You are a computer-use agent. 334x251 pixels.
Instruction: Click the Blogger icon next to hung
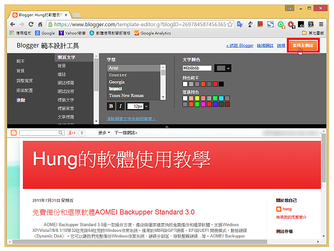point(279,209)
